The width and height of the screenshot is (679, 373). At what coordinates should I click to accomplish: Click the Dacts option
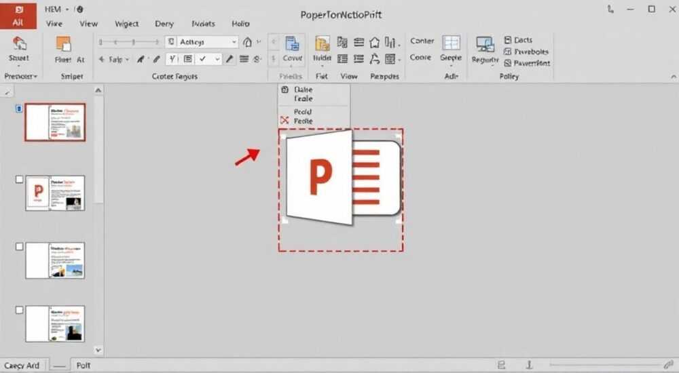[x=518, y=40]
